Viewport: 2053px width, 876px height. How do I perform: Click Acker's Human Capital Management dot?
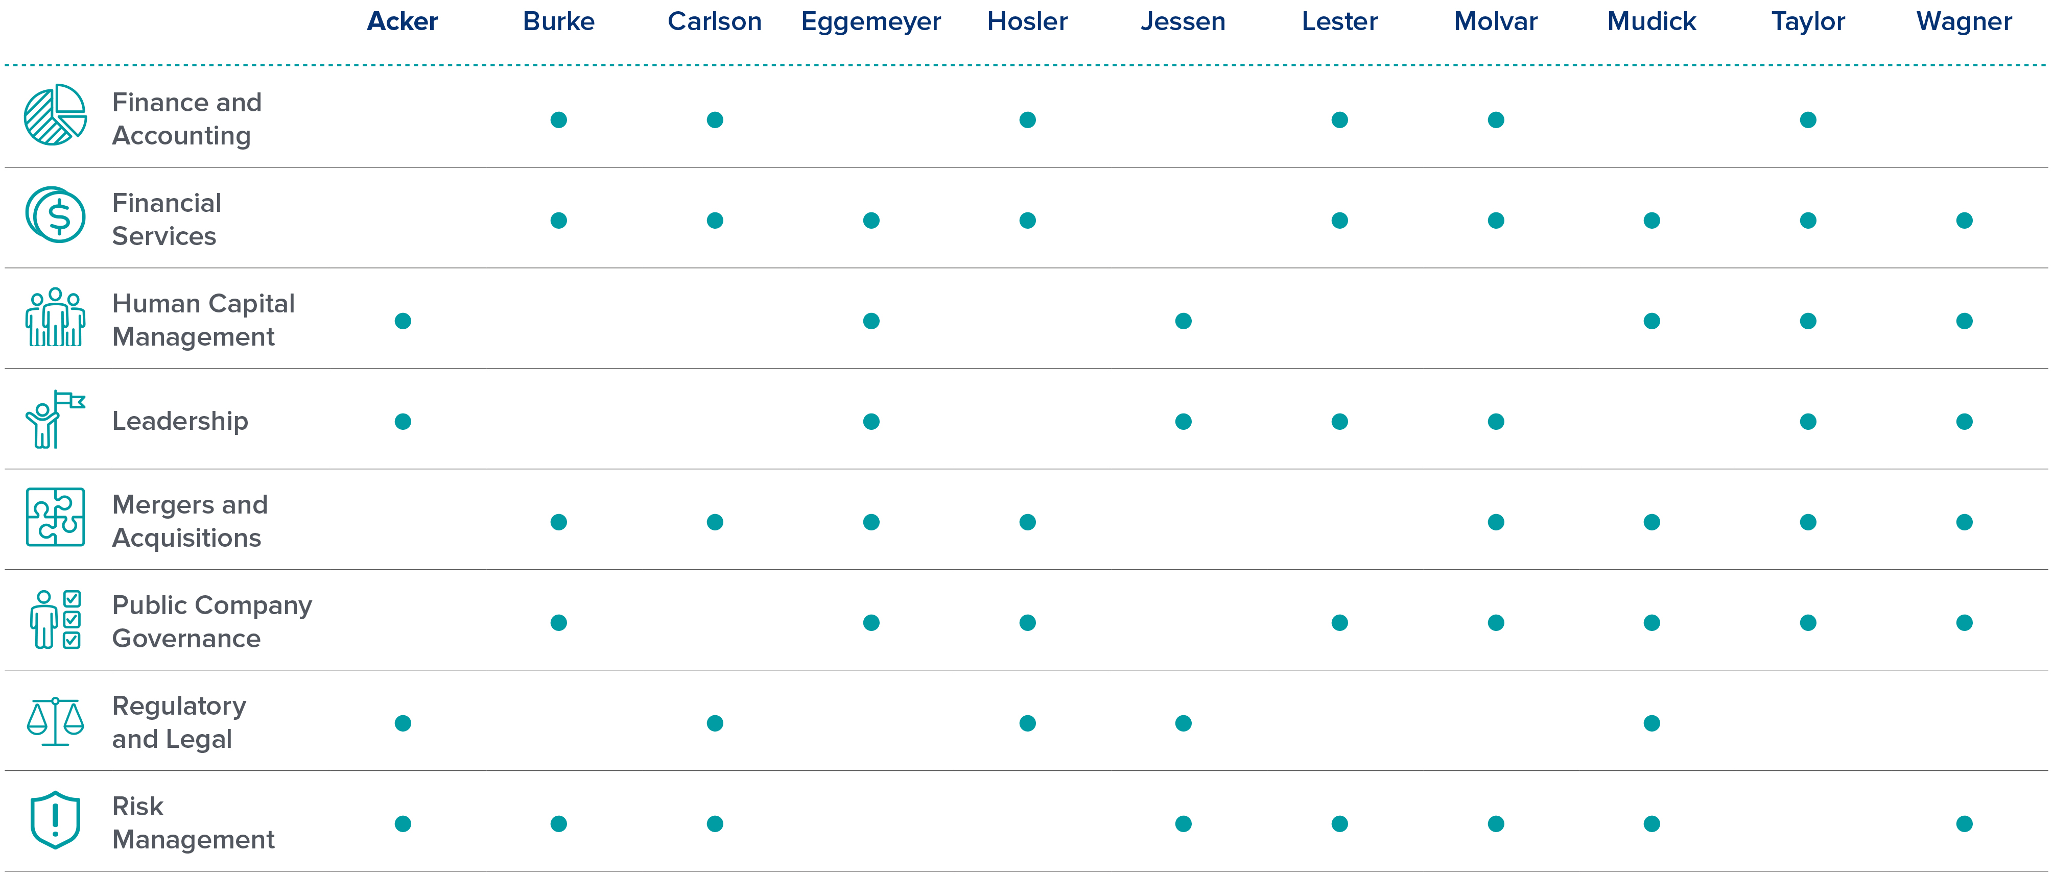point(403,321)
